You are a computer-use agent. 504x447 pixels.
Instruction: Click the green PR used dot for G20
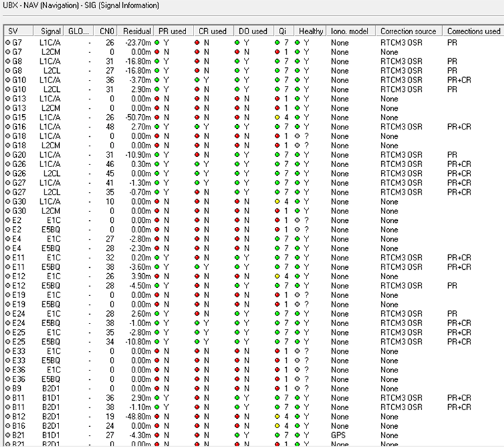[x=157, y=154]
